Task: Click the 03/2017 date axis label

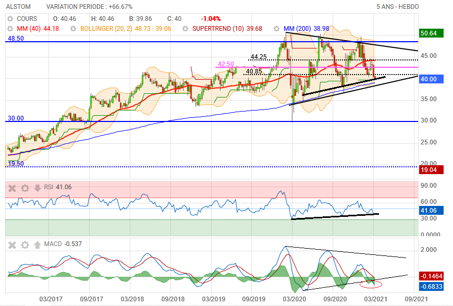Action: point(51,299)
